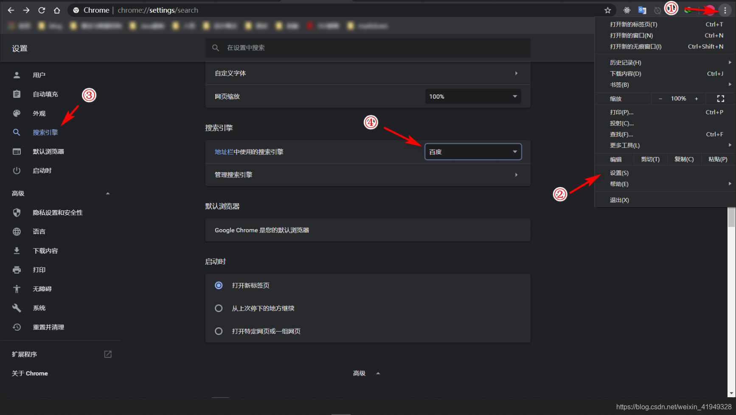
Task: Click the 用户 person icon in sidebar
Action: [x=17, y=75]
